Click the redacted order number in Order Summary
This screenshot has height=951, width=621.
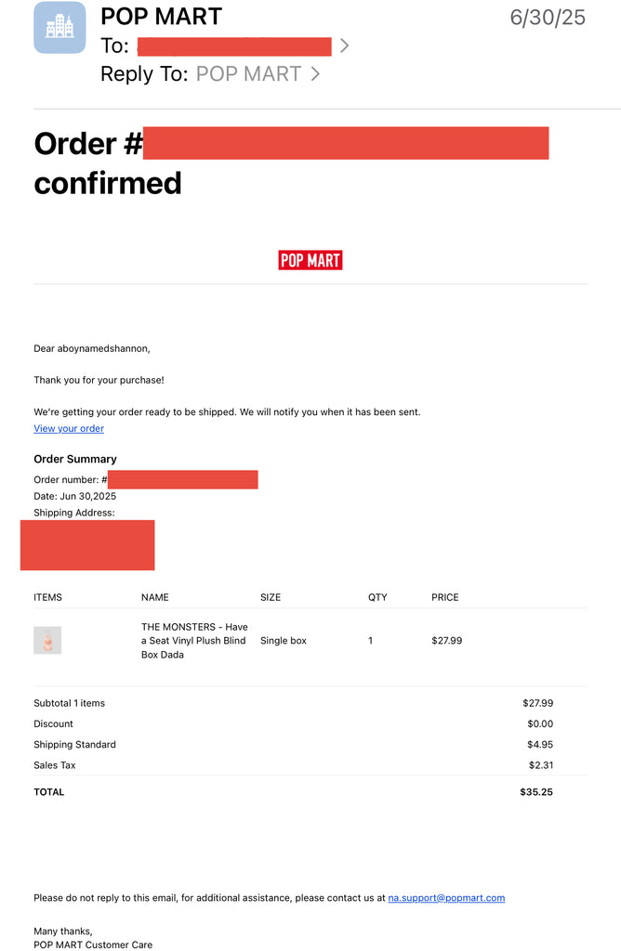click(183, 479)
